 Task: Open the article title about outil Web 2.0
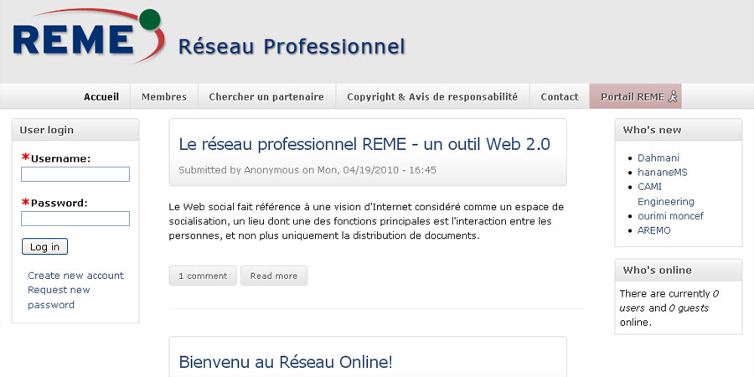[x=364, y=144]
